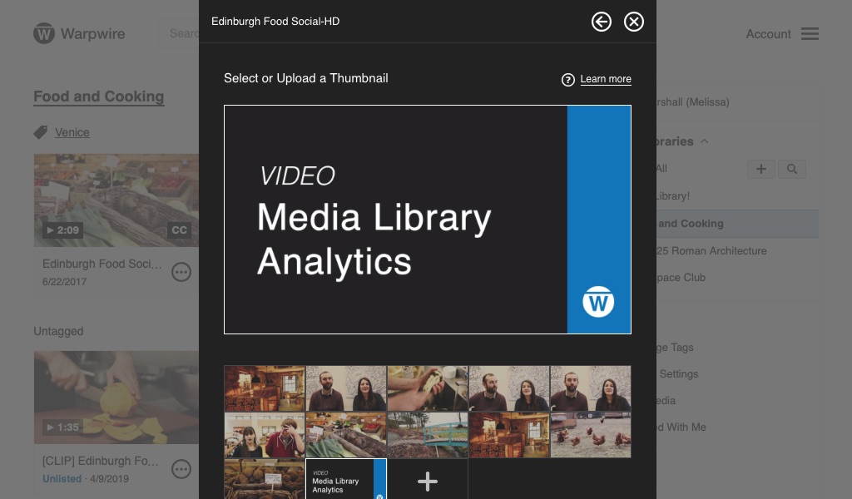Click the Venice tag link
Screen dimensions: 852x499
point(72,132)
